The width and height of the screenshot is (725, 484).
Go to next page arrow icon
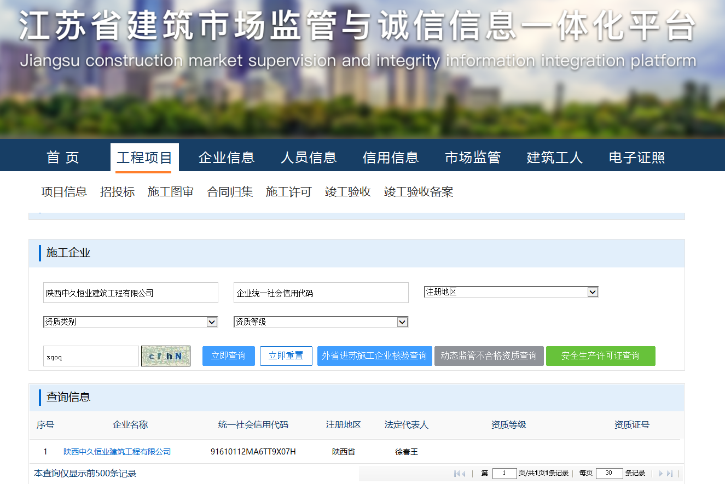click(x=661, y=473)
